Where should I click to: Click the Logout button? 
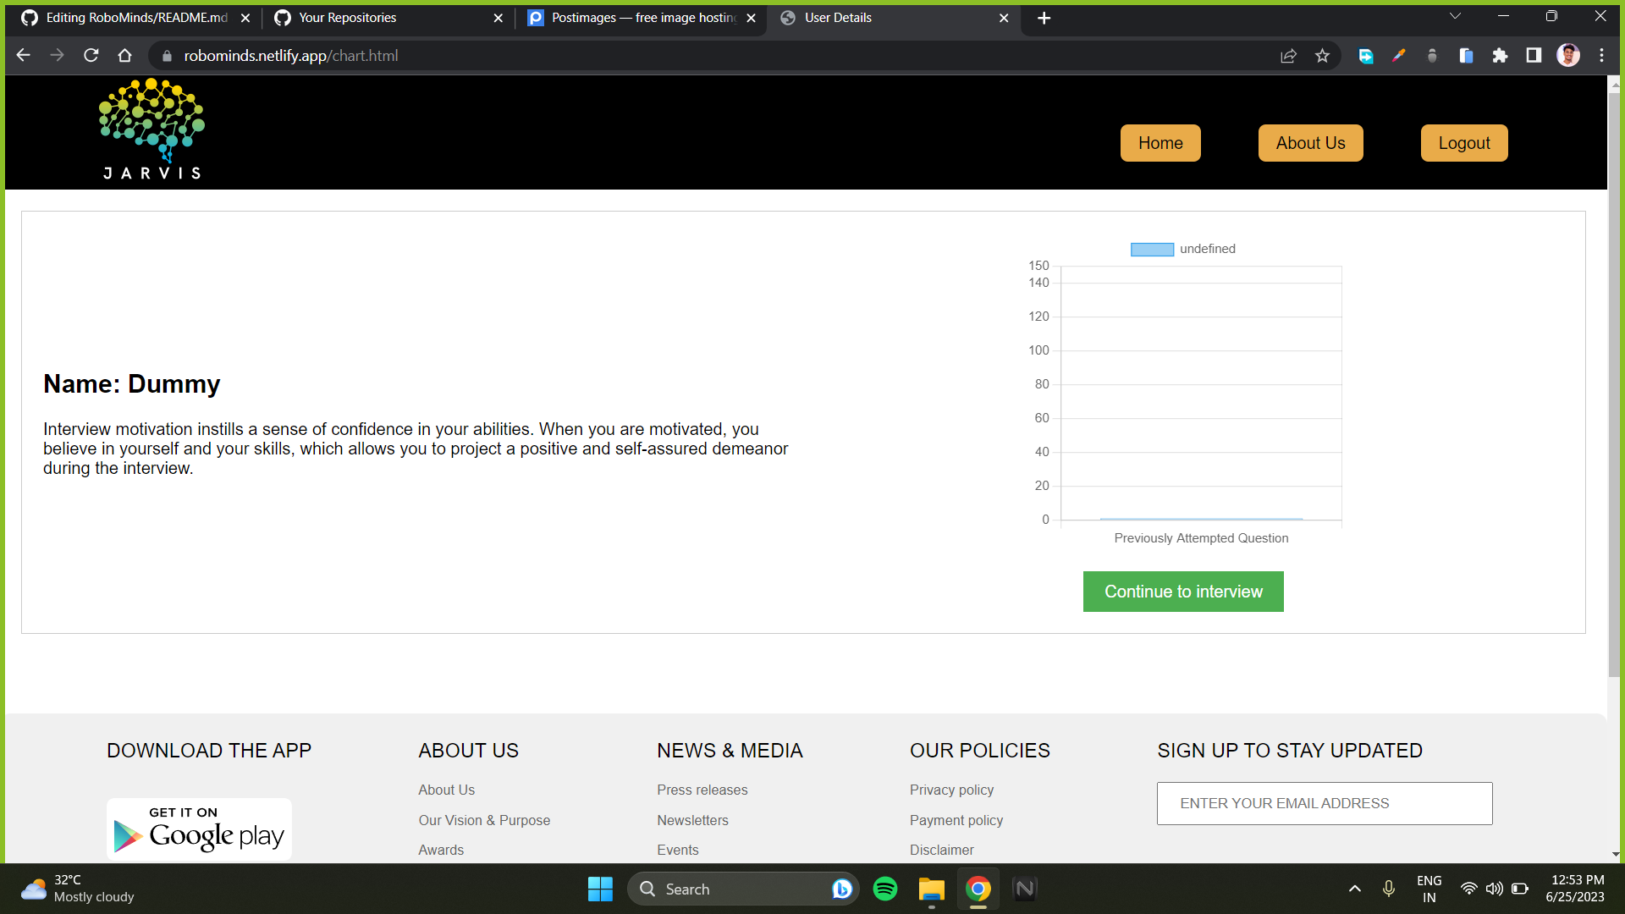tap(1463, 143)
